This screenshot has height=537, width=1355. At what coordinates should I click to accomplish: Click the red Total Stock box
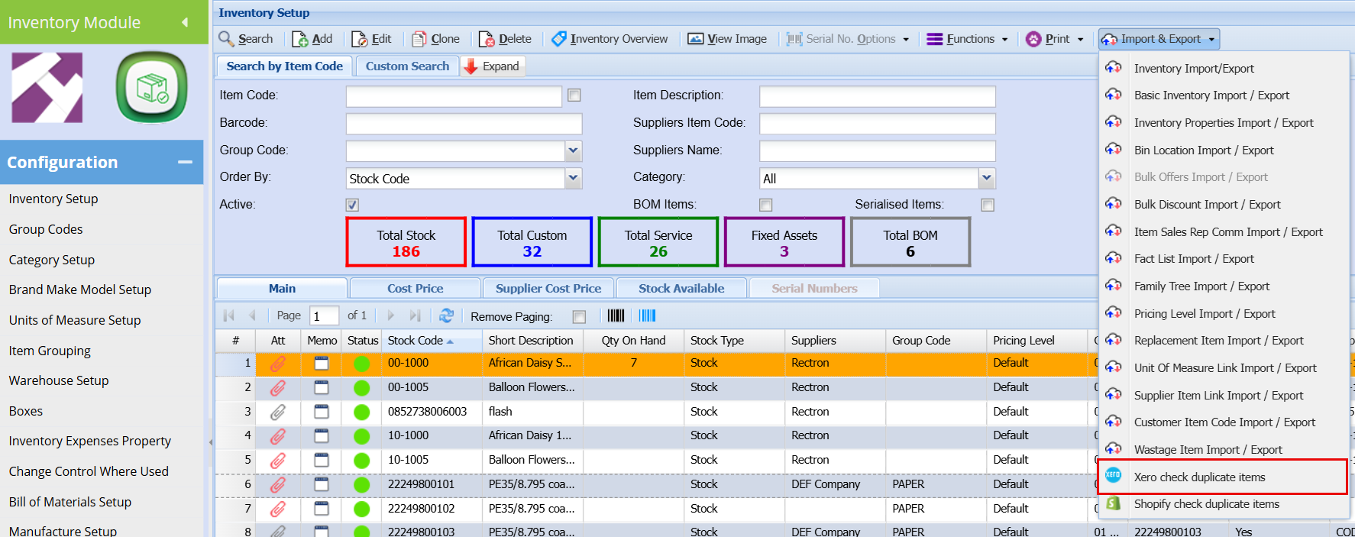click(x=406, y=242)
